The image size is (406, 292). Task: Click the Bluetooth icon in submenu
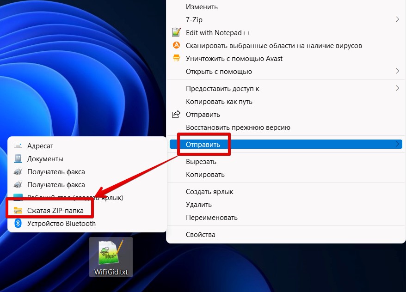pos(18,223)
